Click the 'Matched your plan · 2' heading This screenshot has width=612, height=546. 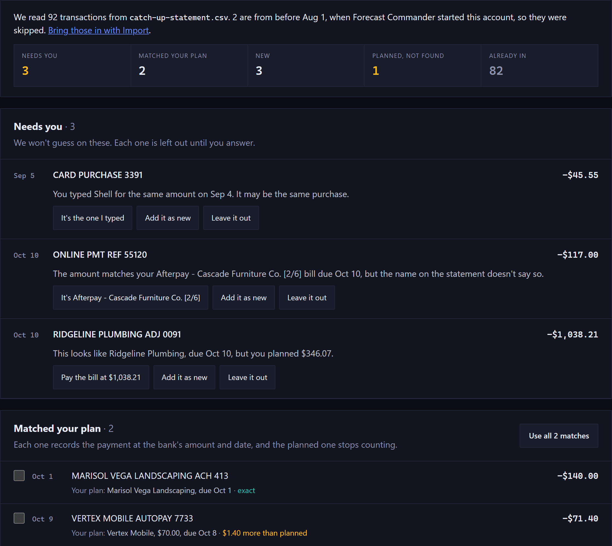tap(64, 428)
